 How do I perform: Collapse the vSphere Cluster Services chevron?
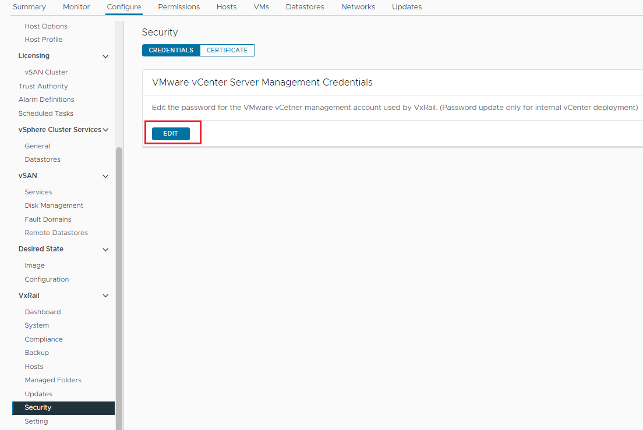coord(105,130)
